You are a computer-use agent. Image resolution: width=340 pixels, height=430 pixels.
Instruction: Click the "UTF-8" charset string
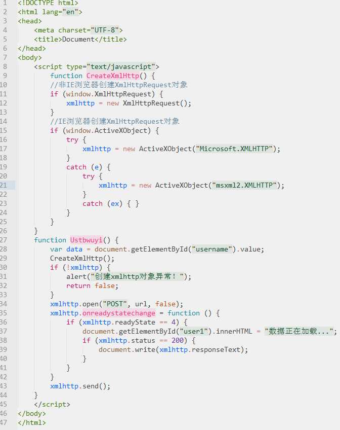click(105, 30)
